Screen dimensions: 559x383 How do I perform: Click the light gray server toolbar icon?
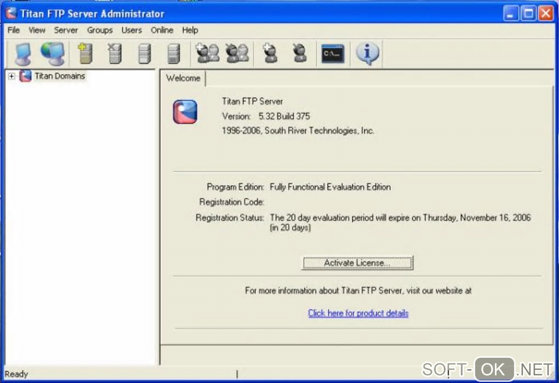144,54
